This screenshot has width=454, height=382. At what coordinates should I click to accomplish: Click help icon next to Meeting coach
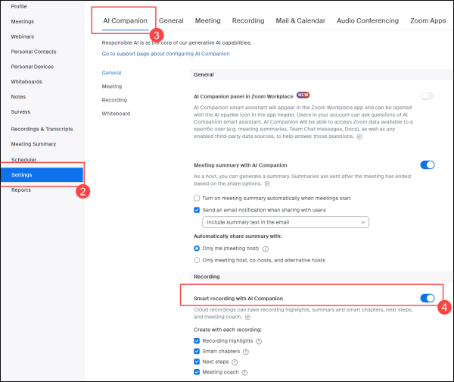pos(246,372)
